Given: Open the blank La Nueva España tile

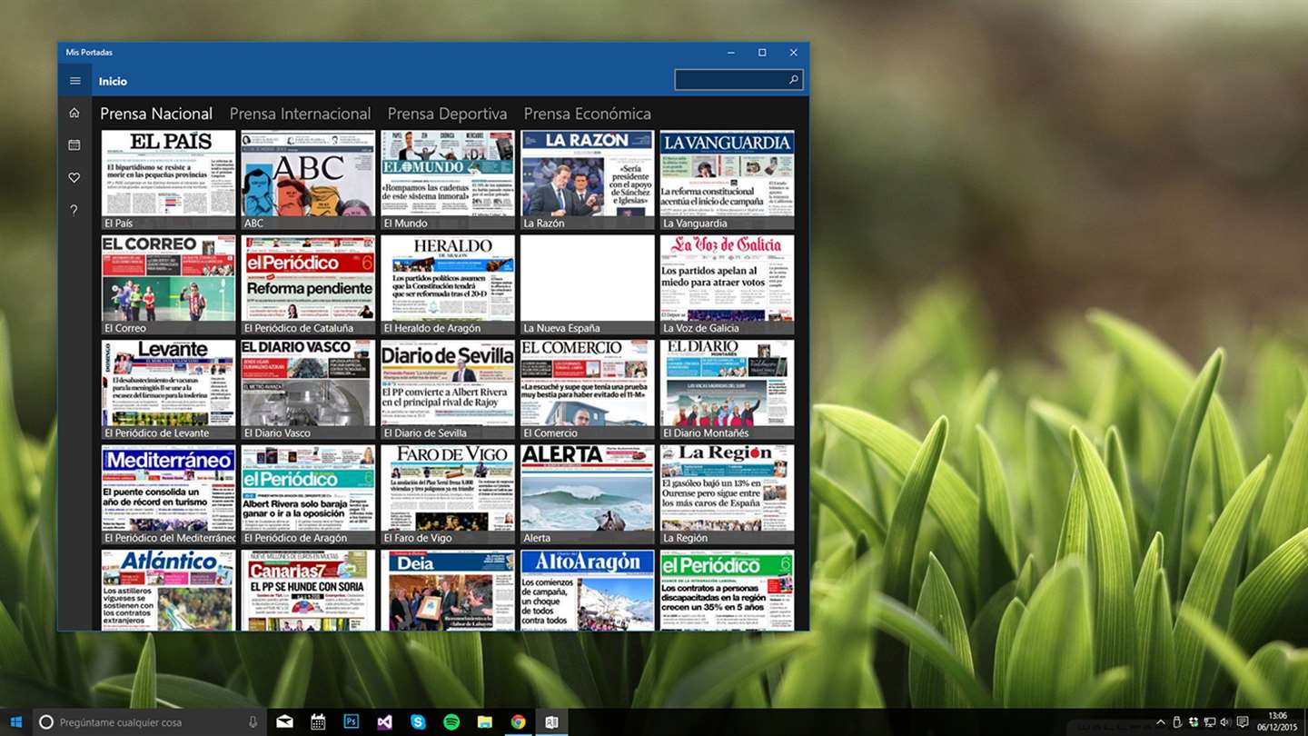Looking at the screenshot, I should (588, 285).
